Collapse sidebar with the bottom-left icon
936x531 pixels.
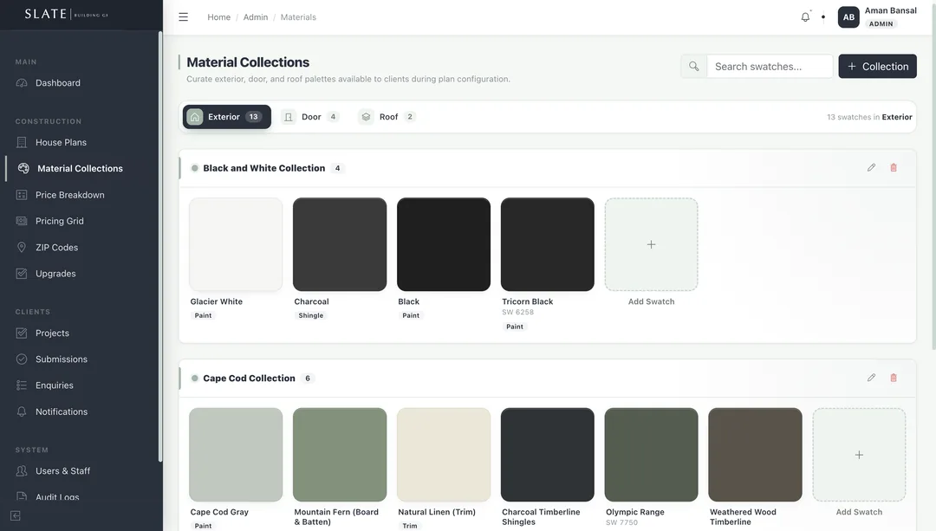point(16,515)
